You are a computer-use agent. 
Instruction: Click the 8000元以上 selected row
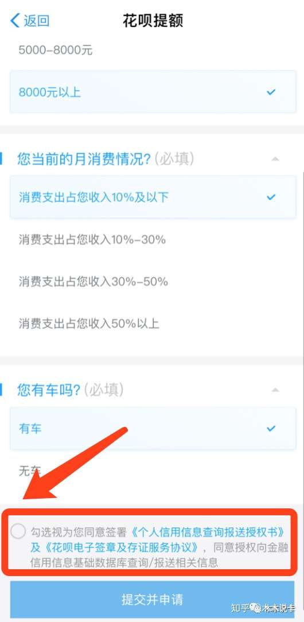tap(153, 92)
